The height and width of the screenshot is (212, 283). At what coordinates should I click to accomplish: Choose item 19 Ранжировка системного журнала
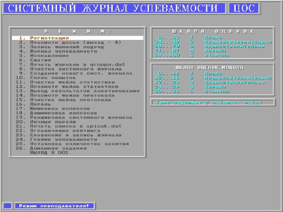[x=74, y=117]
